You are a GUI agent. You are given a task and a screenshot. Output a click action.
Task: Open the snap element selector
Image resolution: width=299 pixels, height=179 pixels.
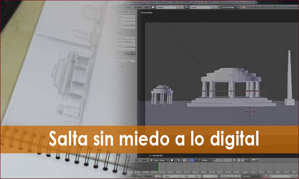point(248,160)
